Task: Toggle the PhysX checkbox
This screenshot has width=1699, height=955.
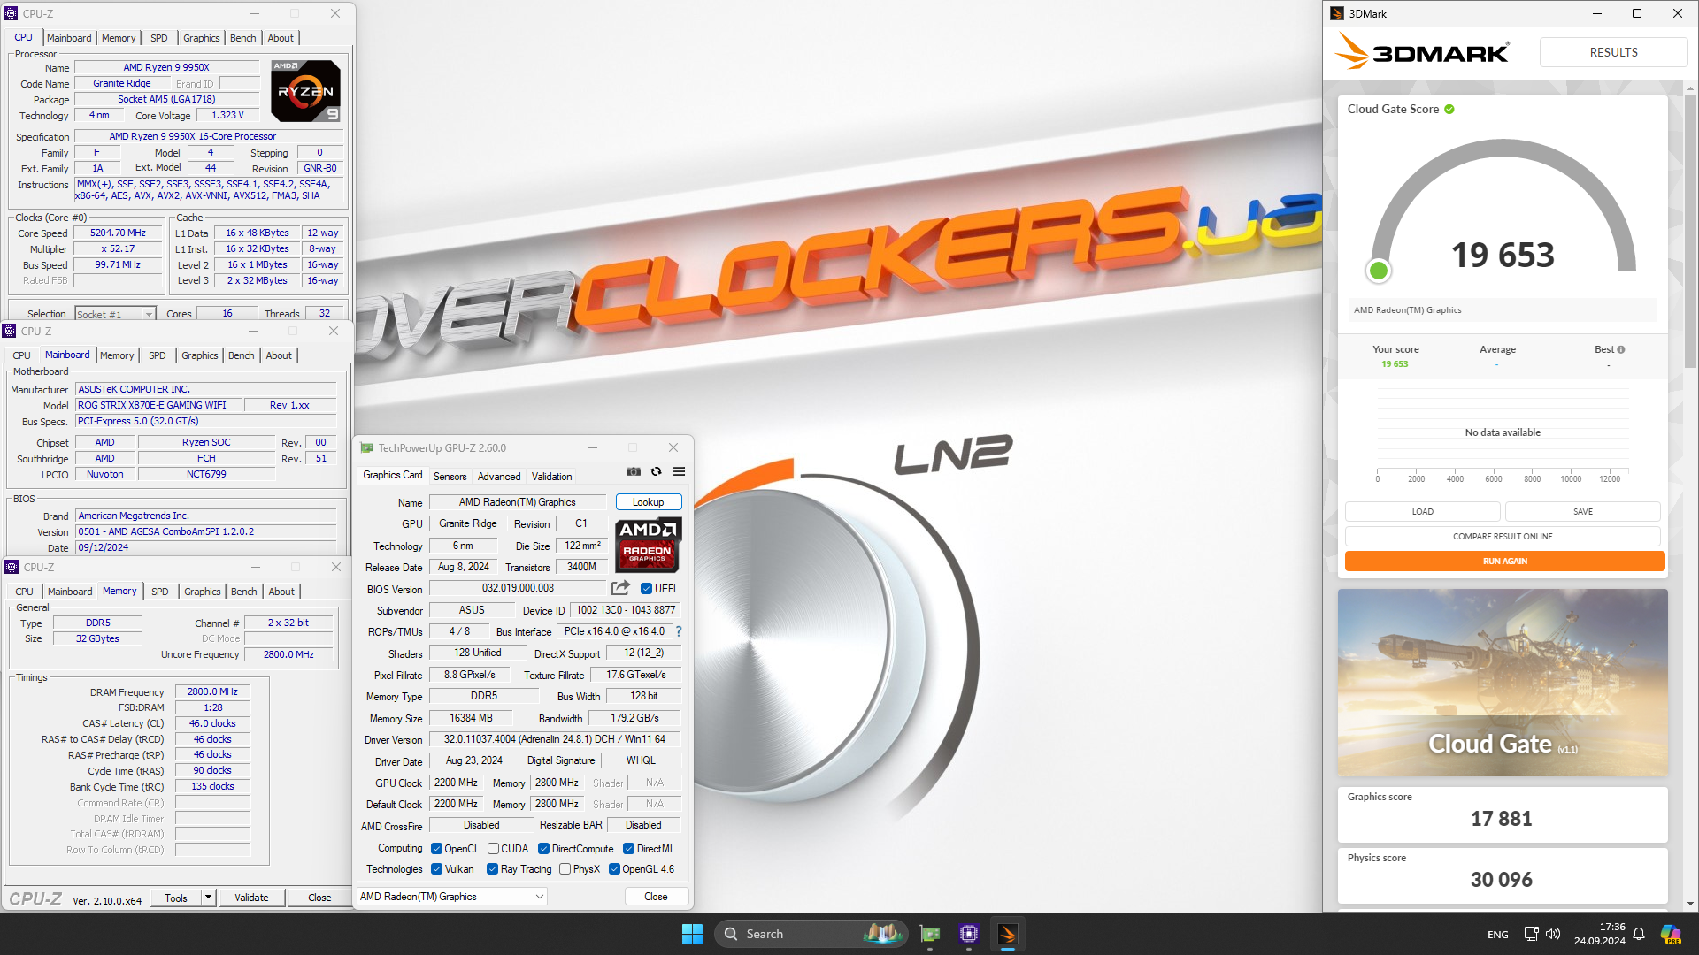Action: [565, 869]
